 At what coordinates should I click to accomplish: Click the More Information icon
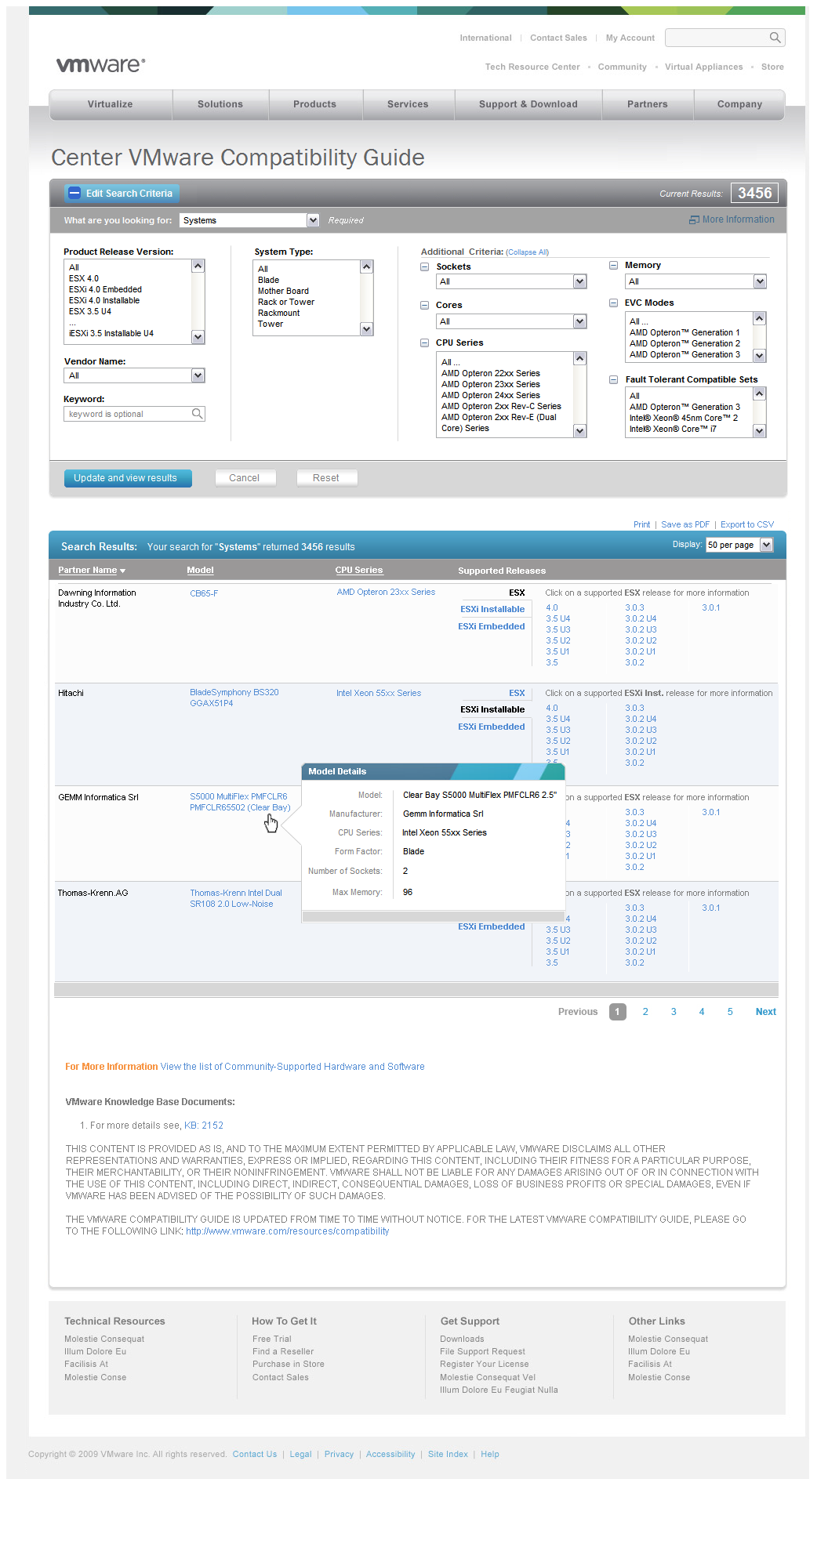pyautogui.click(x=694, y=220)
